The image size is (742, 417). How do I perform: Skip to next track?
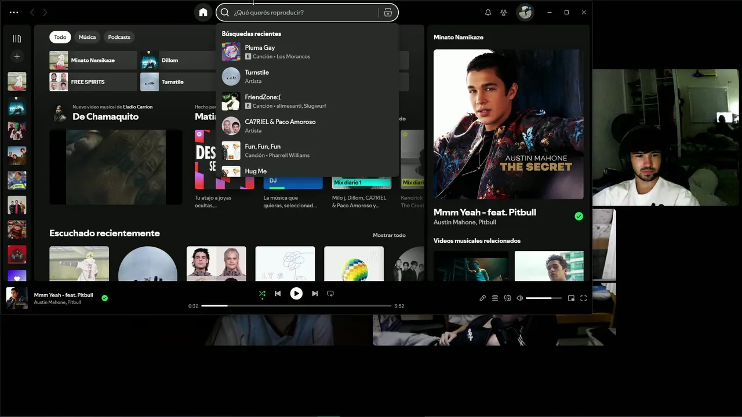(315, 294)
